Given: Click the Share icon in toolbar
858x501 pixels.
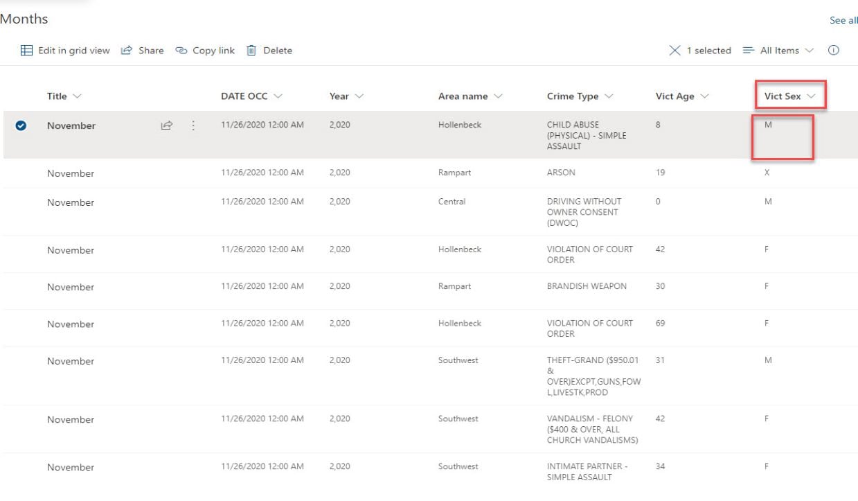Looking at the screenshot, I should [127, 51].
